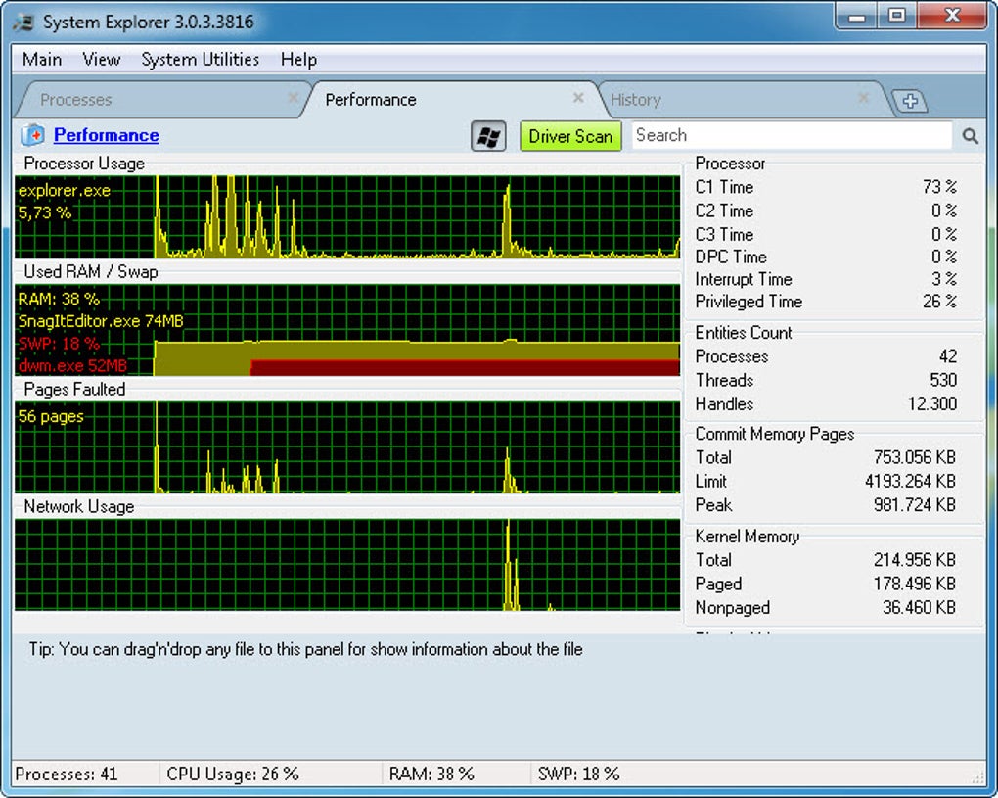Click the dwm.exe 52MB label
Image resolution: width=998 pixels, height=798 pixels.
72,365
